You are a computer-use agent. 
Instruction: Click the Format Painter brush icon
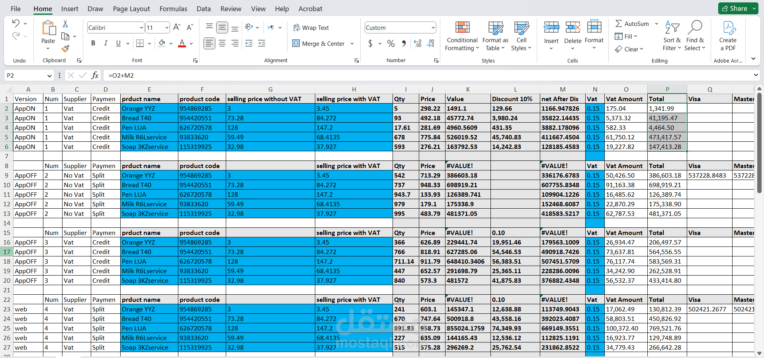pos(66,49)
